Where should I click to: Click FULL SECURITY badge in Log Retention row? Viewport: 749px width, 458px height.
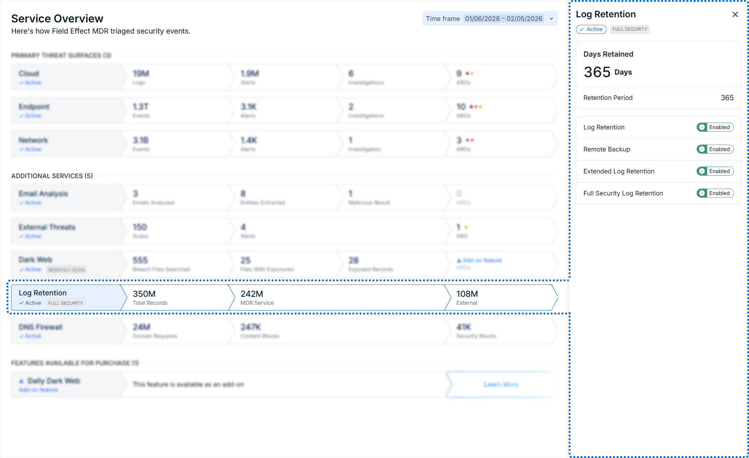66,303
